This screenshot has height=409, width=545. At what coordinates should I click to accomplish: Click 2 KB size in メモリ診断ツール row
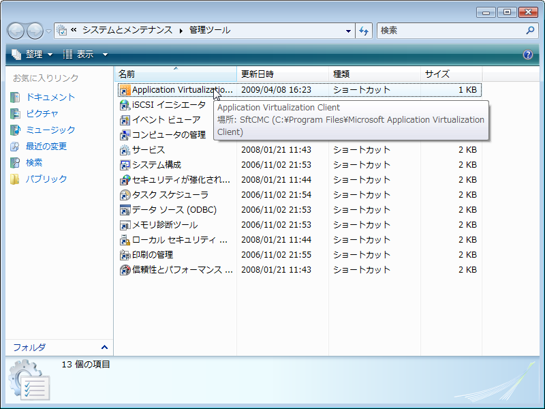pos(467,225)
